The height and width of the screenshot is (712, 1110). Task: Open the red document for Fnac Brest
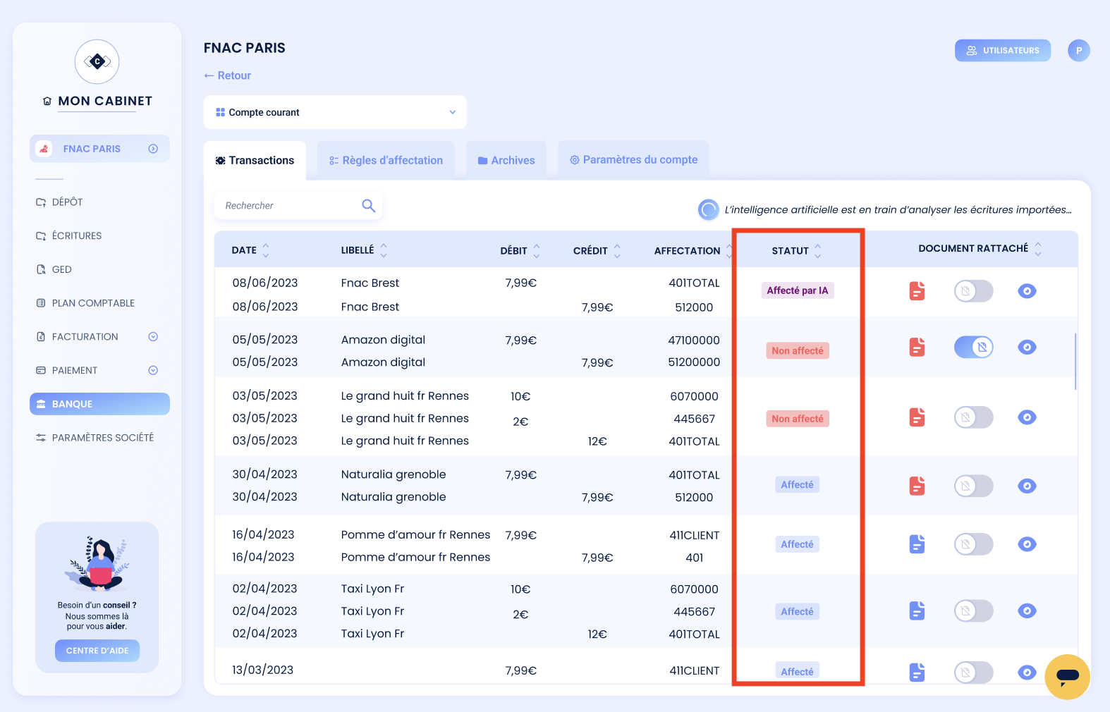pyautogui.click(x=917, y=290)
